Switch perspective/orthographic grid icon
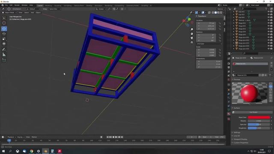The image size is (274, 154). pyautogui.click(x=192, y=42)
